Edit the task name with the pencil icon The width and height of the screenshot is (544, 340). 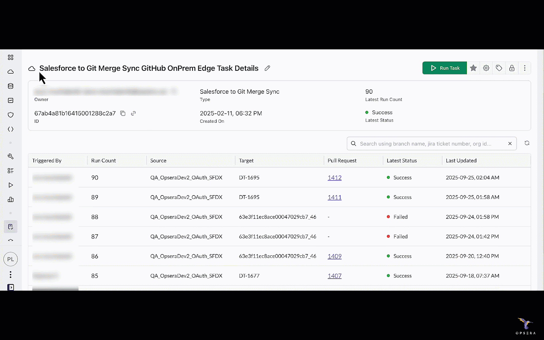pos(268,68)
